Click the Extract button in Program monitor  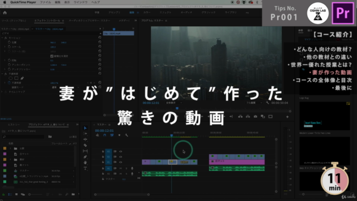tap(248, 117)
